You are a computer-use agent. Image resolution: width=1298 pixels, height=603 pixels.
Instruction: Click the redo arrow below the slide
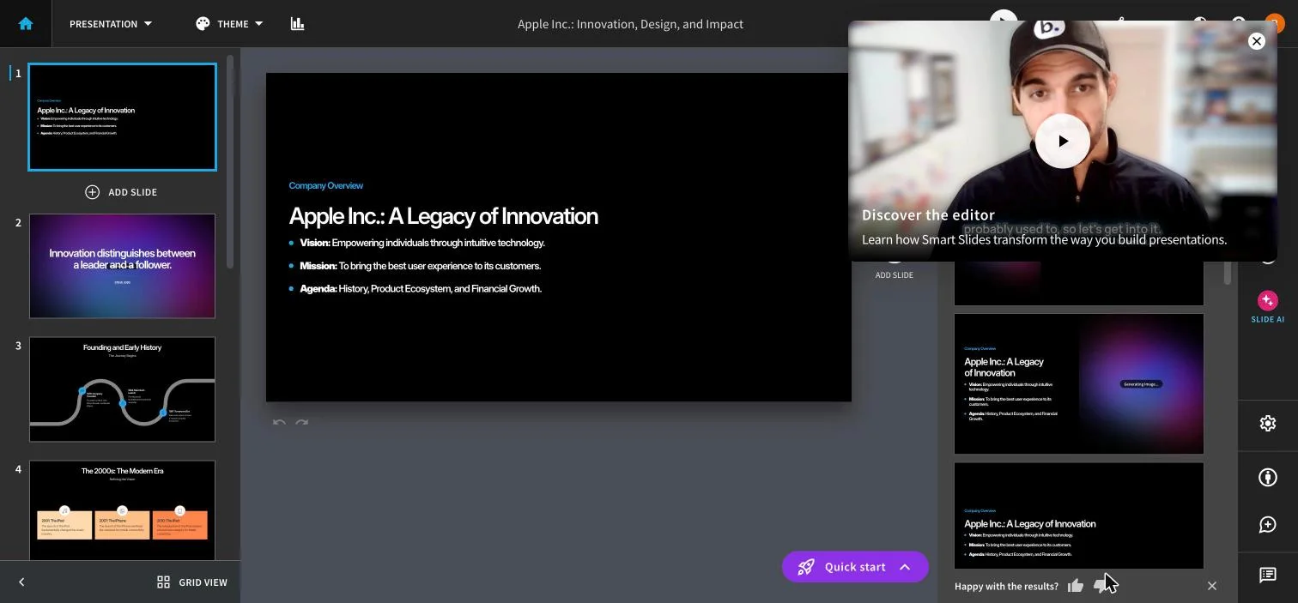coord(301,423)
